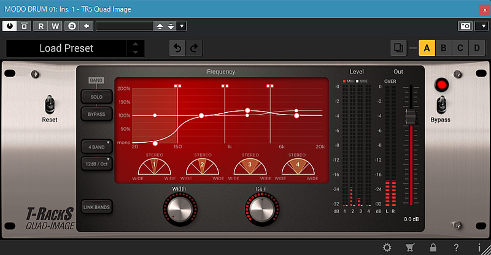491x255 pixels.
Task: Click the circled 'a' A/B compare icon
Action: click(x=72, y=26)
